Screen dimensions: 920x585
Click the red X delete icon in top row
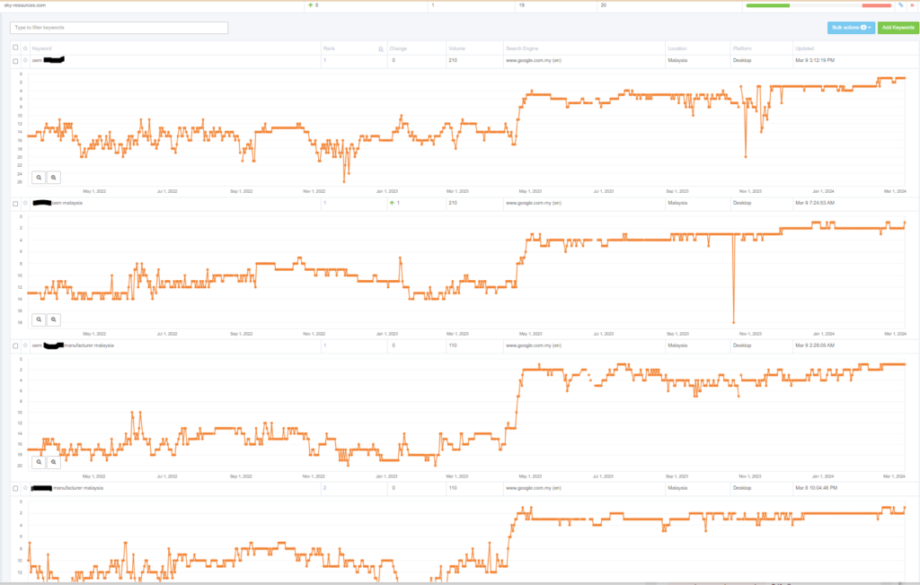point(912,5)
